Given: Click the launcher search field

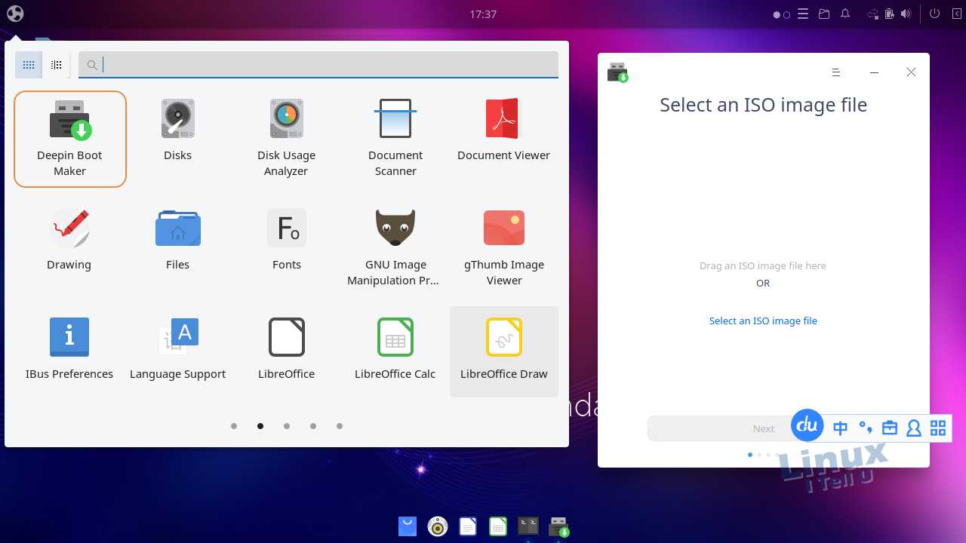Looking at the screenshot, I should pyautogui.click(x=318, y=65).
